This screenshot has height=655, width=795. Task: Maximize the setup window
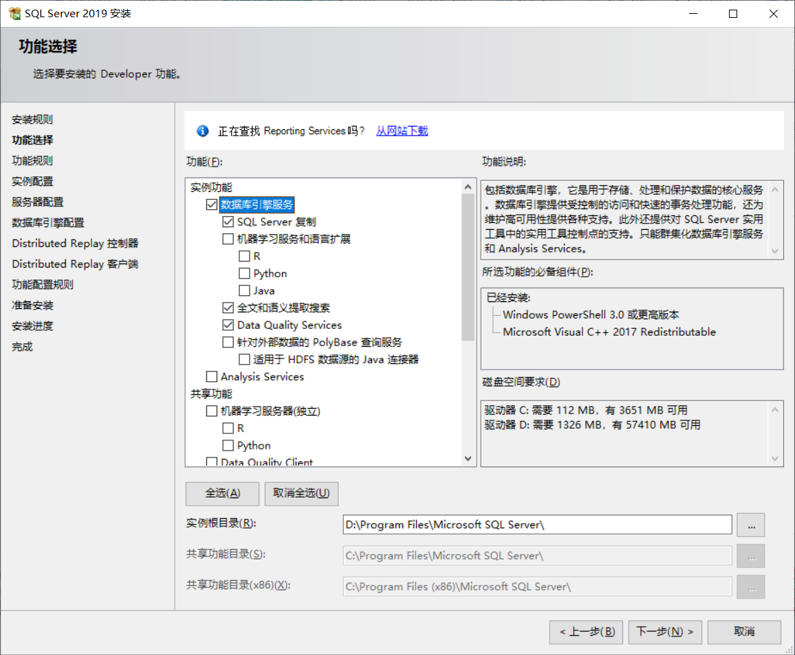[x=733, y=14]
